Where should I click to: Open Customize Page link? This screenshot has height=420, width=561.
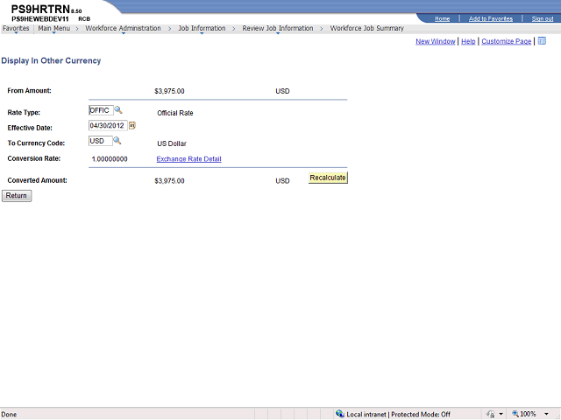[x=507, y=41]
